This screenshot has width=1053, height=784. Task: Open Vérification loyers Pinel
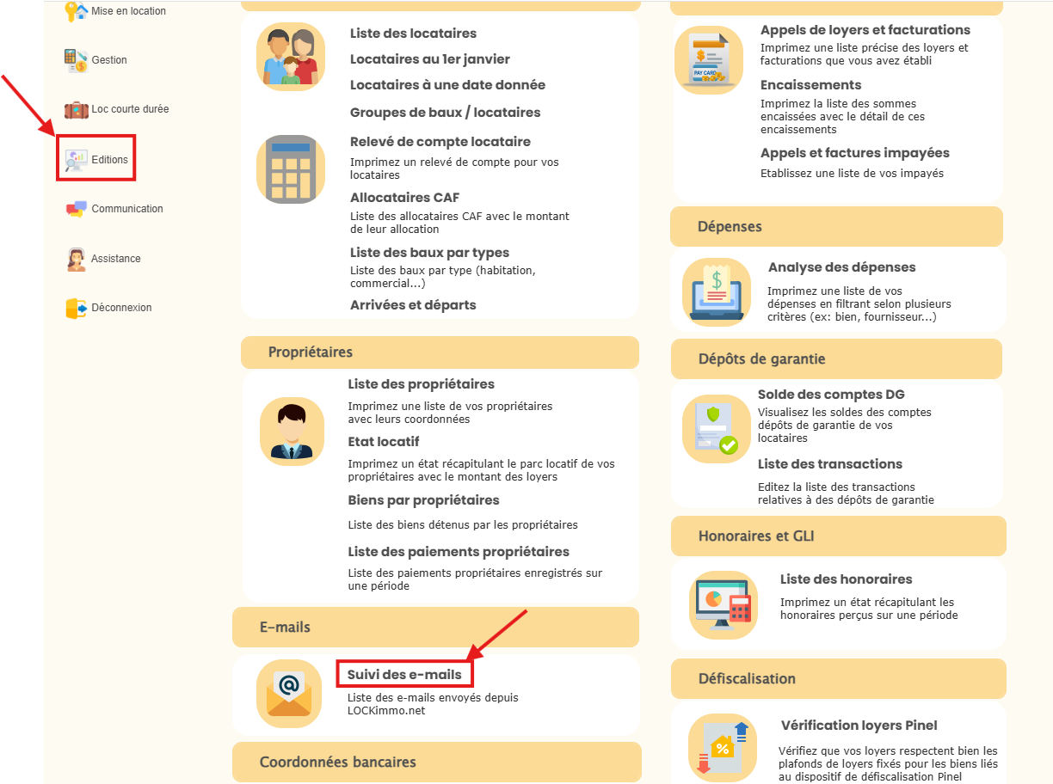[x=859, y=726]
